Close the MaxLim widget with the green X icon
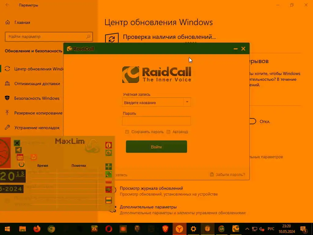The image size is (313, 235). 17,143
